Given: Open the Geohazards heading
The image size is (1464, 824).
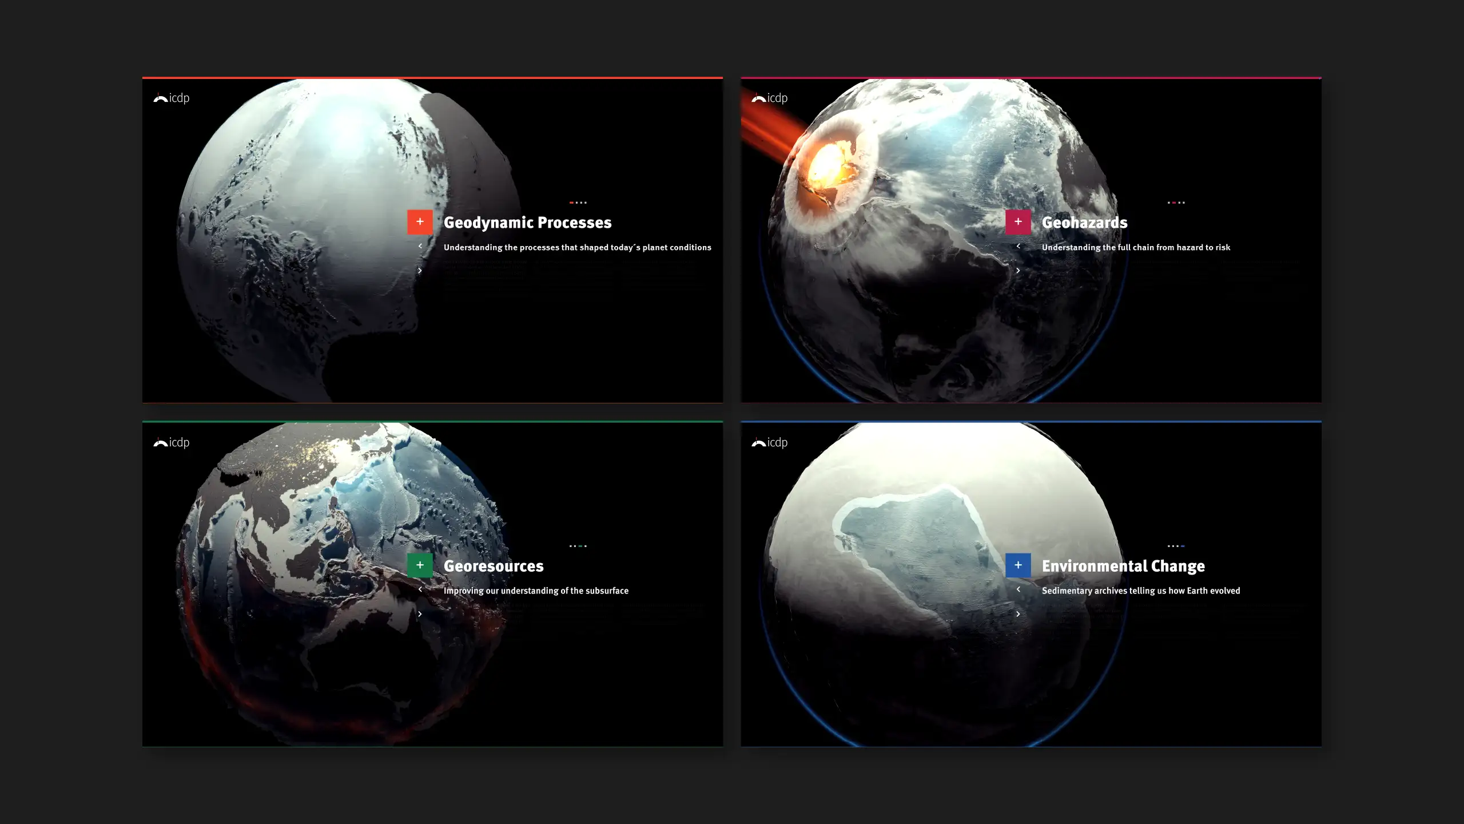Looking at the screenshot, I should pos(1084,223).
